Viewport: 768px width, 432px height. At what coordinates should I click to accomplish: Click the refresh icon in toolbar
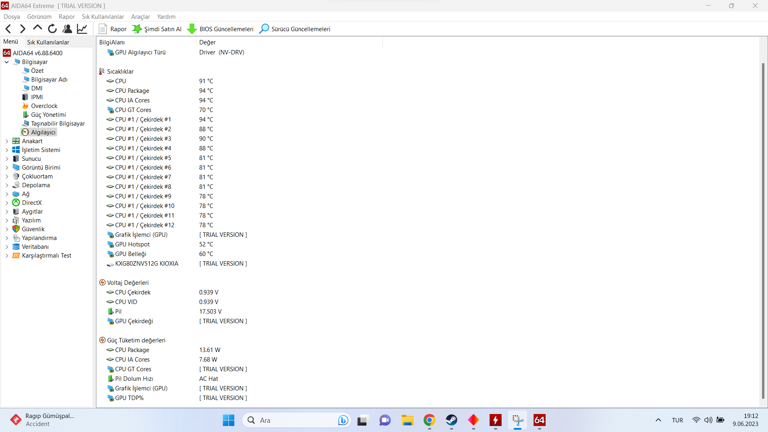click(52, 29)
